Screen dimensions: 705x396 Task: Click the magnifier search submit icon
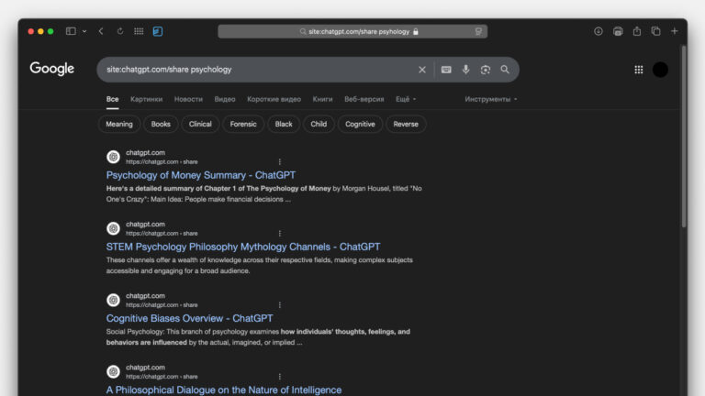(505, 70)
